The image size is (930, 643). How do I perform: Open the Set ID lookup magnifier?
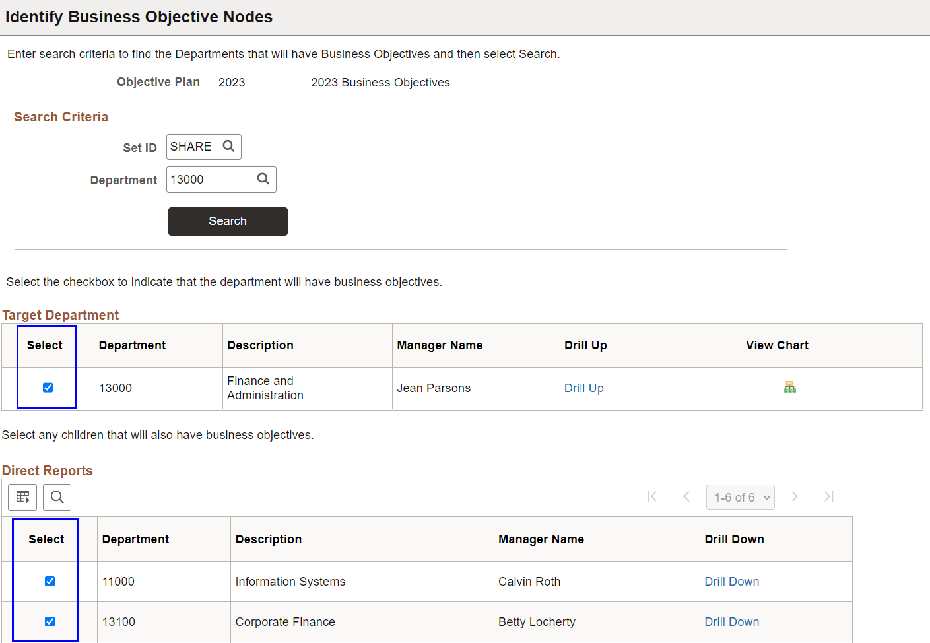click(228, 146)
